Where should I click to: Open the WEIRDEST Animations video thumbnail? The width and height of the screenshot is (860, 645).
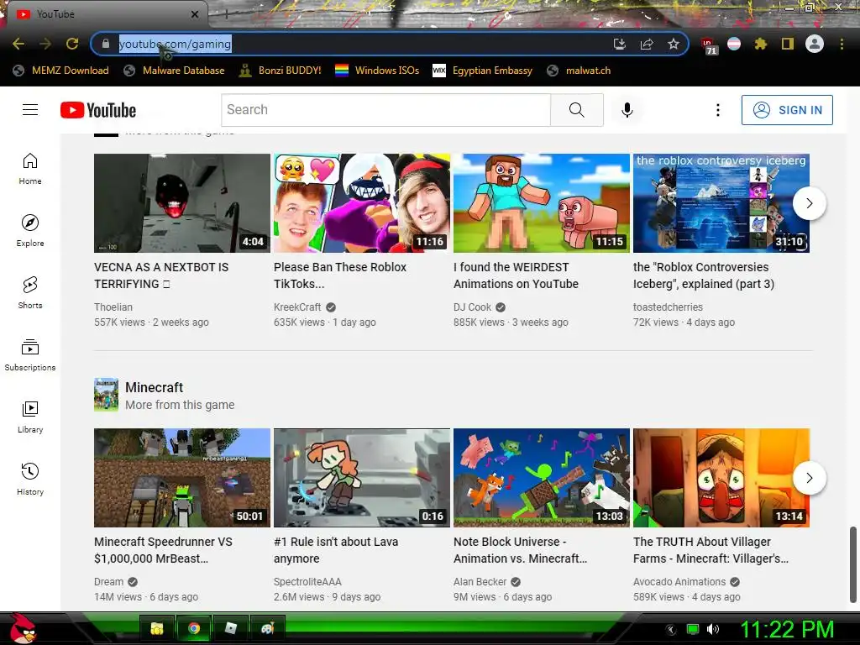(x=542, y=203)
